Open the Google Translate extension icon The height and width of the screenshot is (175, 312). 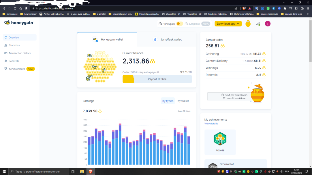pos(257,8)
